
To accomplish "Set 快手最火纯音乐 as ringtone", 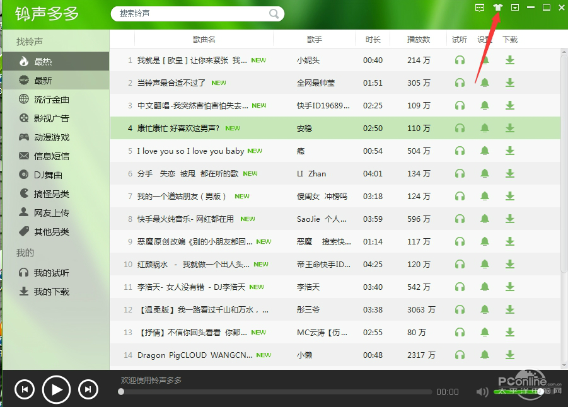I will pos(485,219).
